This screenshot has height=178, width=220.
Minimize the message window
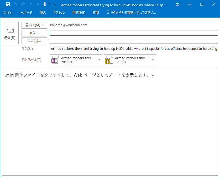click(190, 4)
